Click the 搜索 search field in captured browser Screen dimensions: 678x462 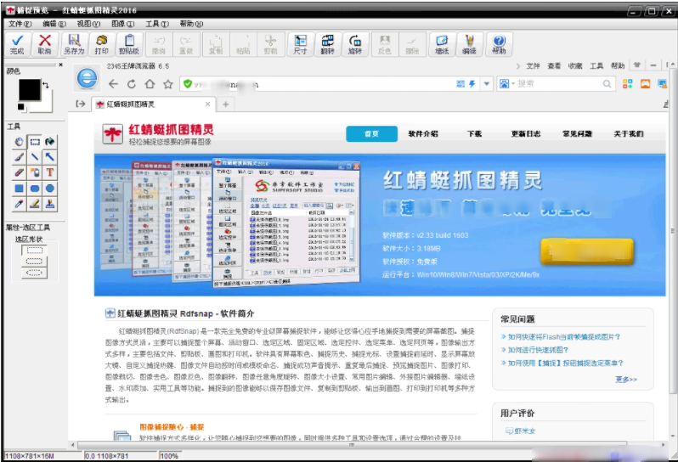coord(558,84)
